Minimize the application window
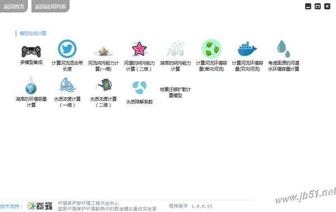336x212 pixels. [x=308, y=6]
